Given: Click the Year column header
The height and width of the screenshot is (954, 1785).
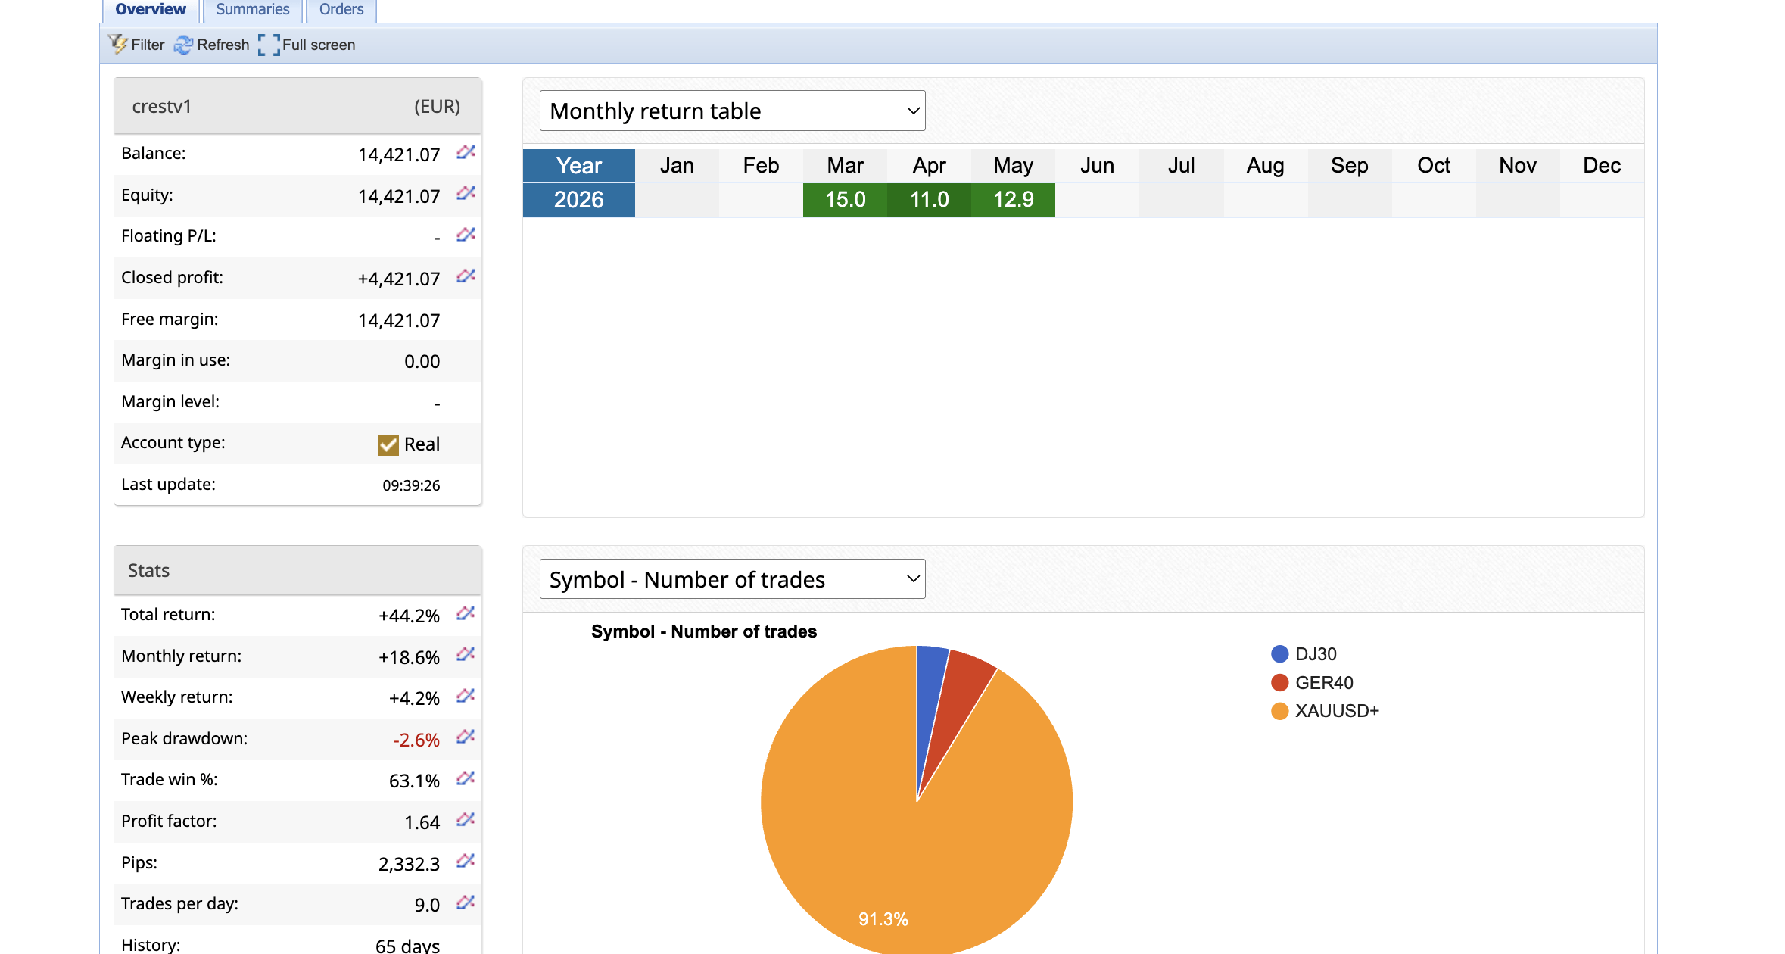Looking at the screenshot, I should pos(578,166).
